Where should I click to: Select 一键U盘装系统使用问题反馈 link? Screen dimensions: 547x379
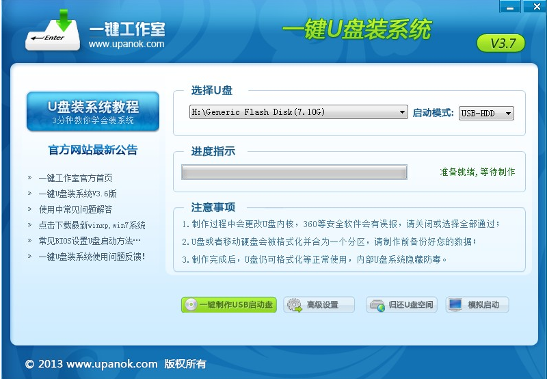92,257
